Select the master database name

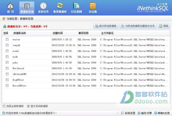point(16,39)
